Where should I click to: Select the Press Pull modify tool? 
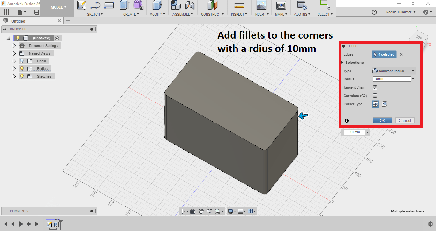(x=157, y=5)
